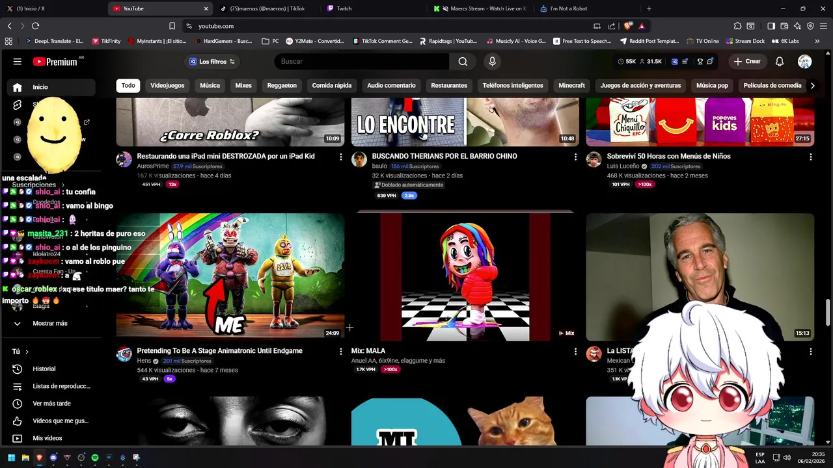Open a new browser tab with plus

[649, 8]
